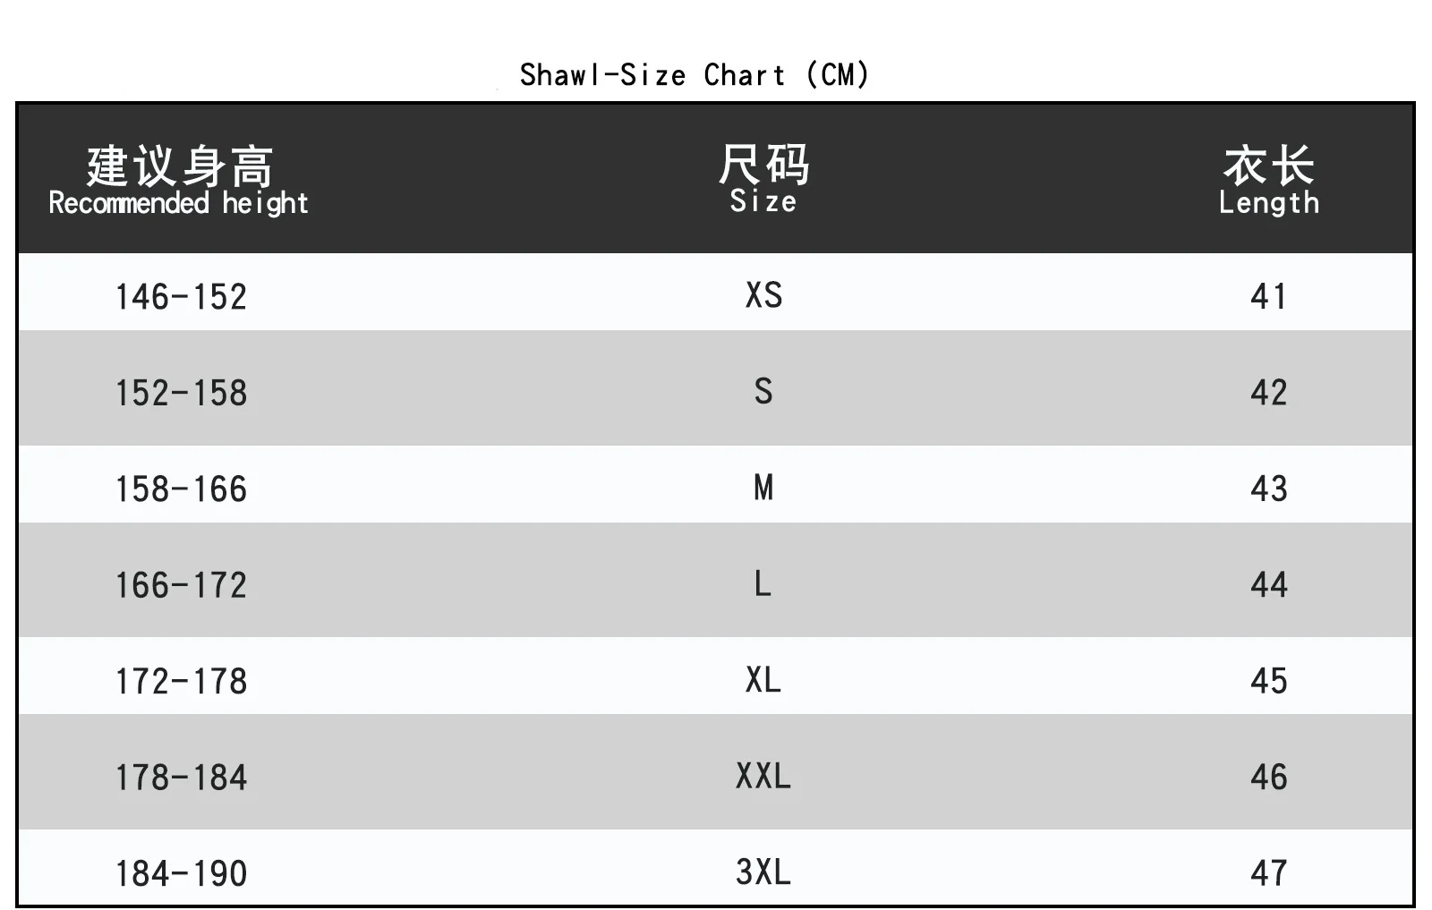Select the XXL size cell
Screen dimensions: 1432x910
(x=763, y=776)
